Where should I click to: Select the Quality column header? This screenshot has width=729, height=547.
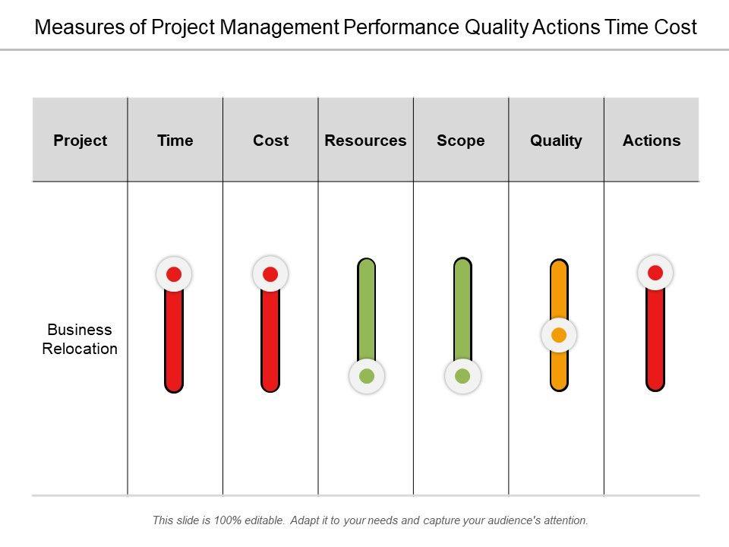556,141
